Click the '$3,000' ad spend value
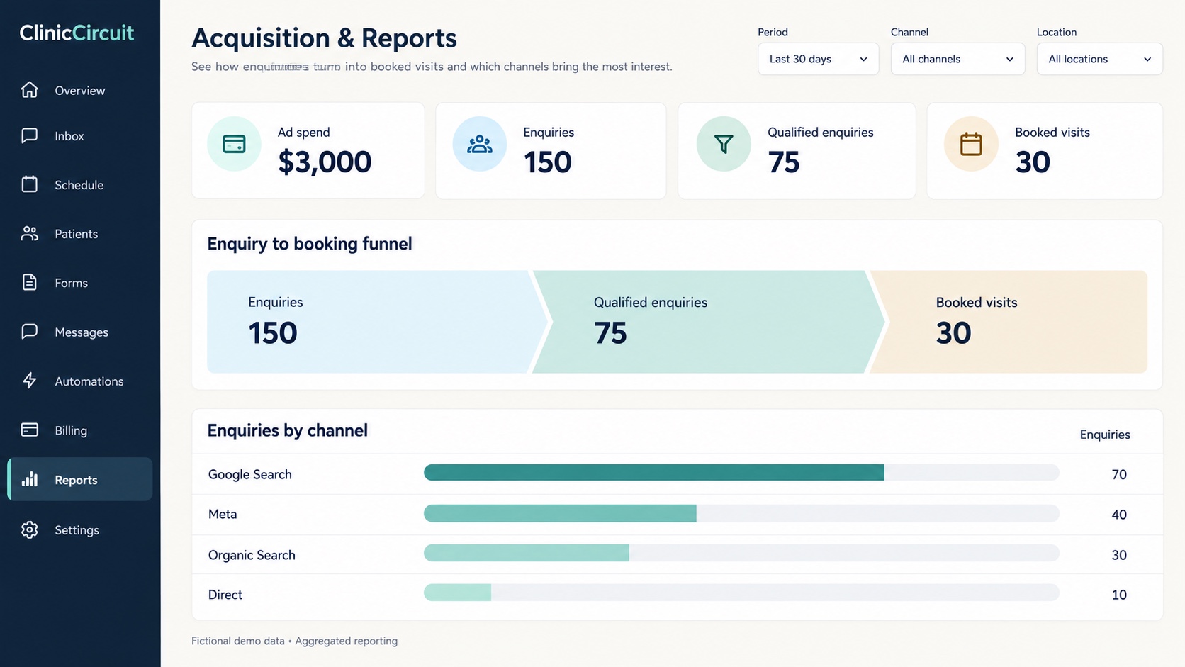Screen dimensions: 1185x667 [325, 162]
